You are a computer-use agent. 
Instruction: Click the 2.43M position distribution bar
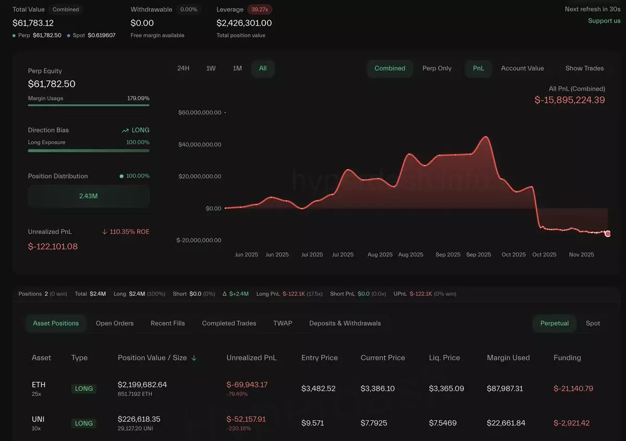[x=89, y=196]
